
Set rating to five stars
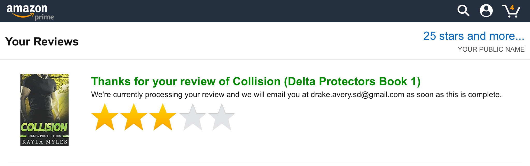[x=221, y=117]
